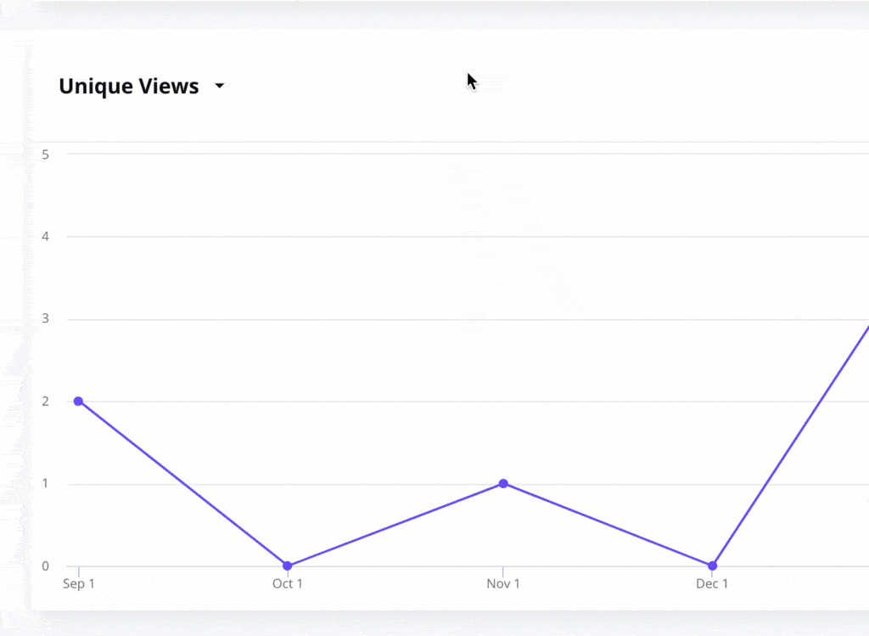Click the "Nov 1" x-axis label

[x=503, y=584]
